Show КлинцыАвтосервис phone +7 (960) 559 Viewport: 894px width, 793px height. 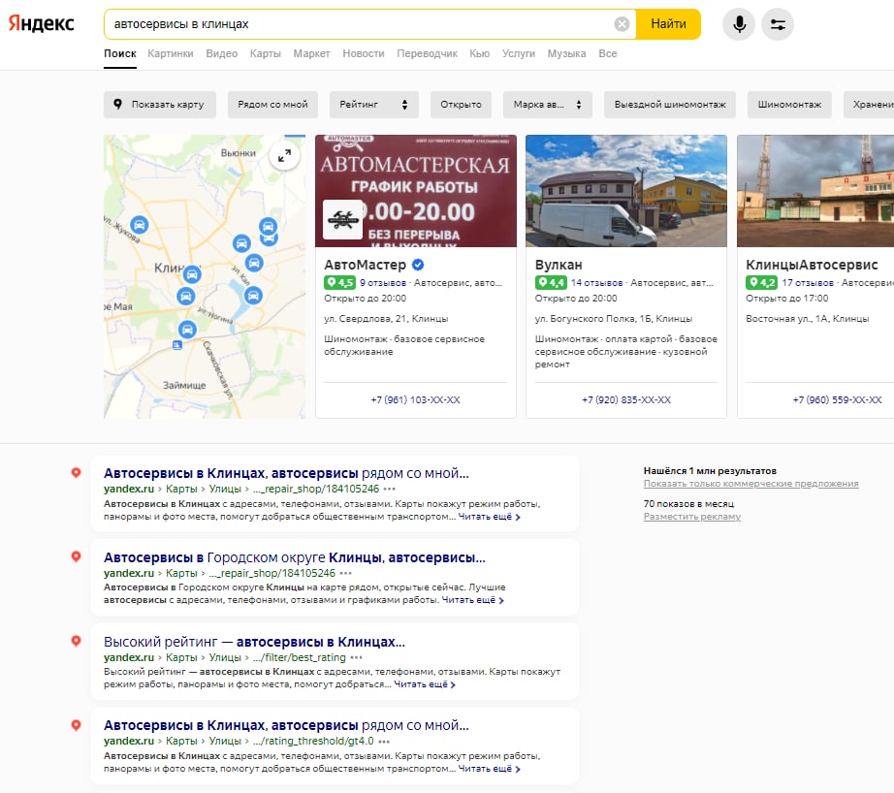click(x=837, y=399)
